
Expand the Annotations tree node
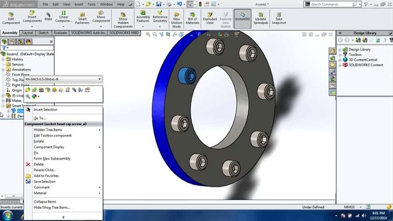(x=3, y=69)
